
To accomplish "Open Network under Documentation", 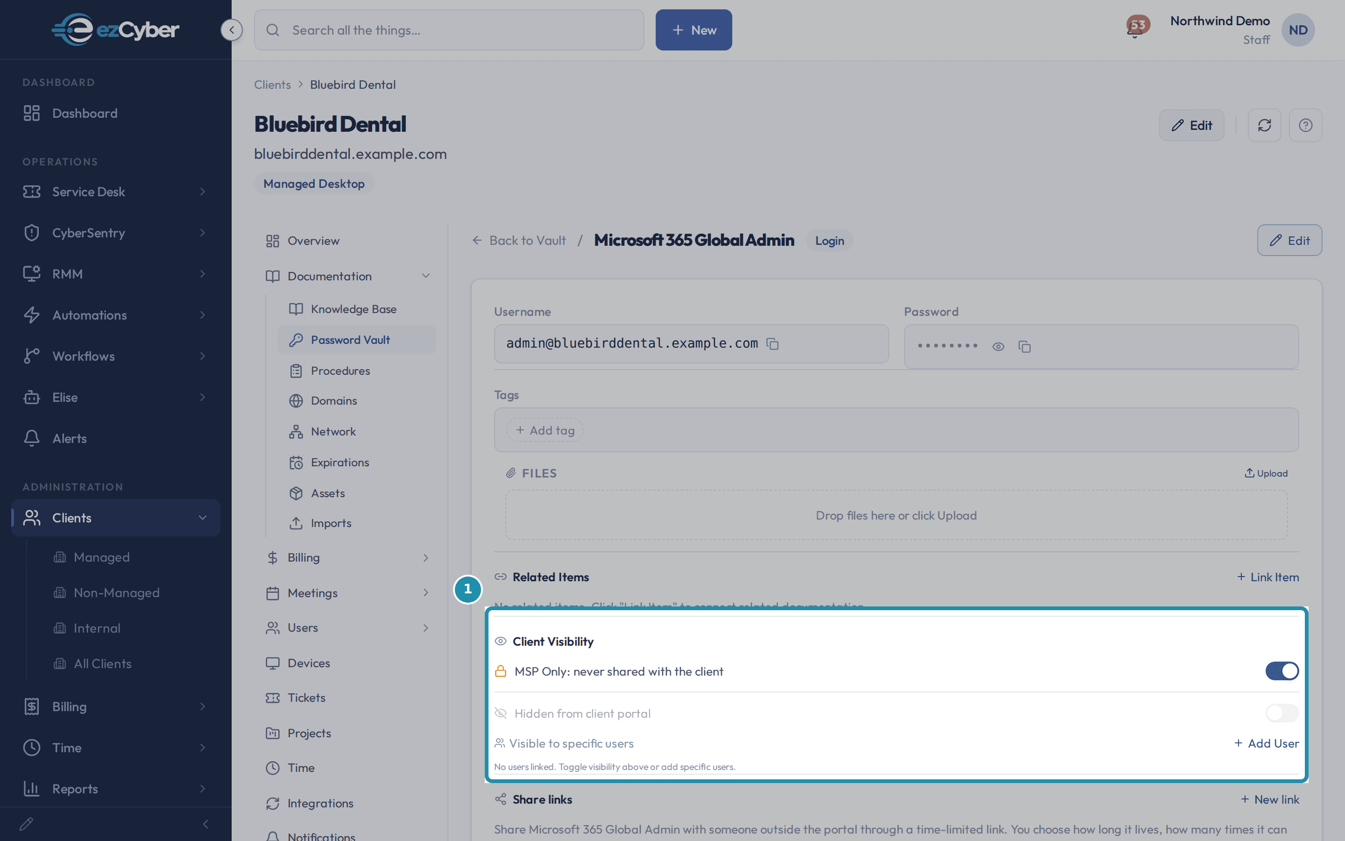I will [357, 431].
